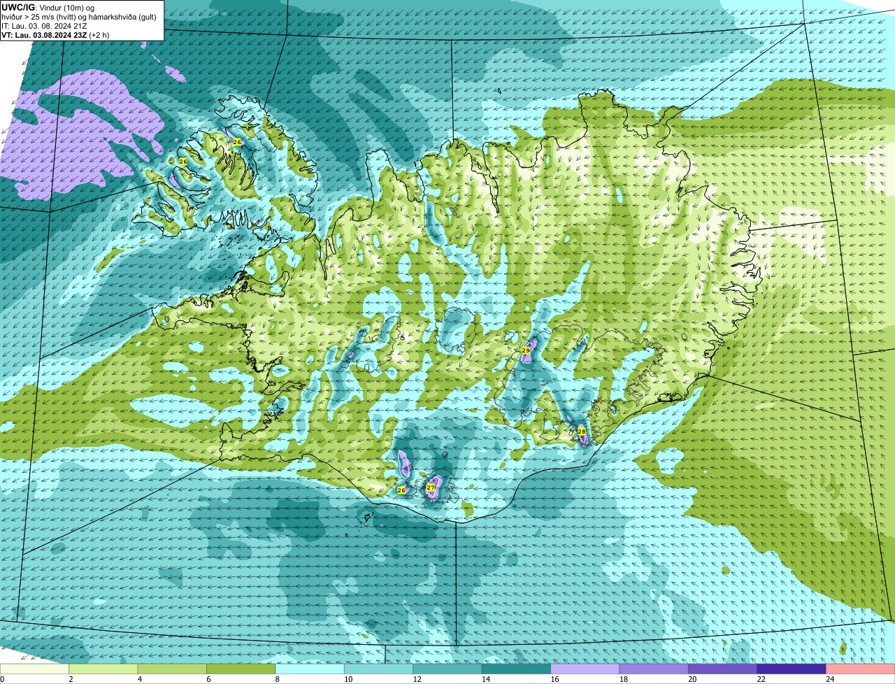Click the color bar tick label 16
Image resolution: width=895 pixels, height=684 pixels.
[555, 679]
